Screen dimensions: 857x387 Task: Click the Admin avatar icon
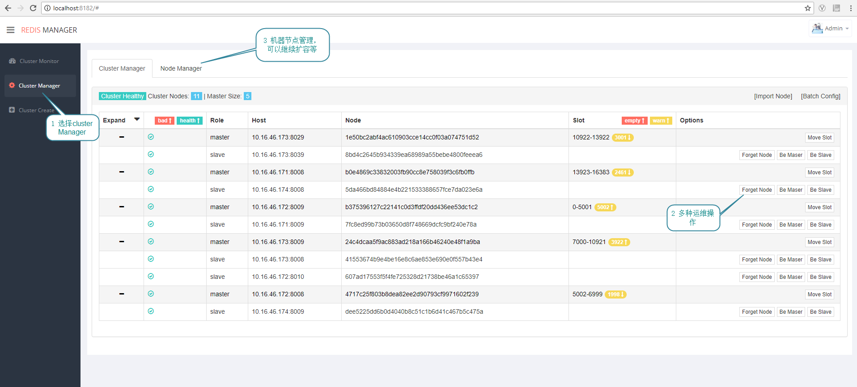pos(817,28)
